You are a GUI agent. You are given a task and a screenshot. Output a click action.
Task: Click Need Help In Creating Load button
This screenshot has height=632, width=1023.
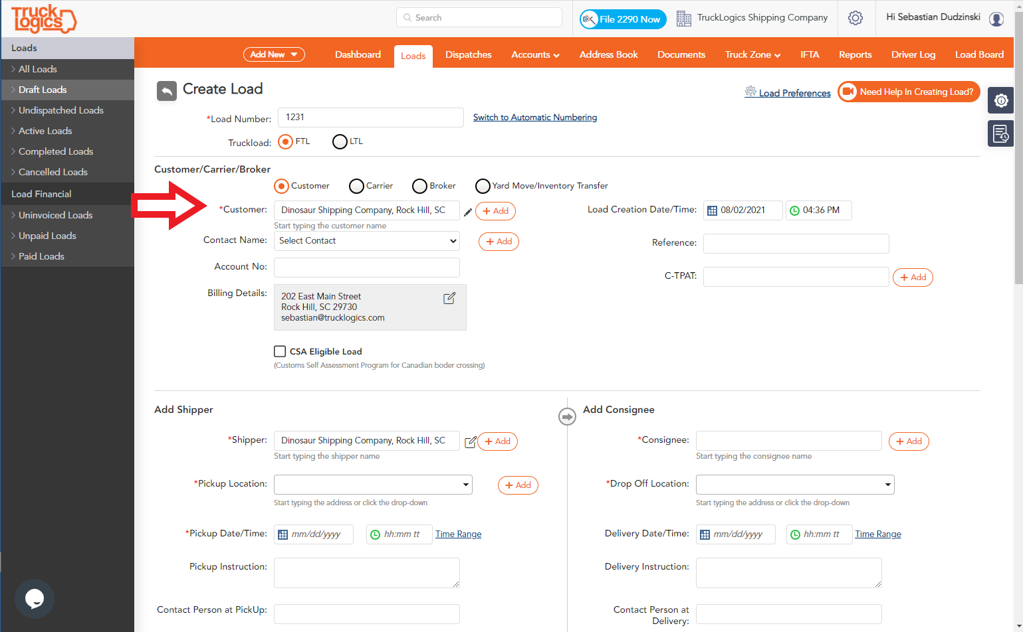909,92
